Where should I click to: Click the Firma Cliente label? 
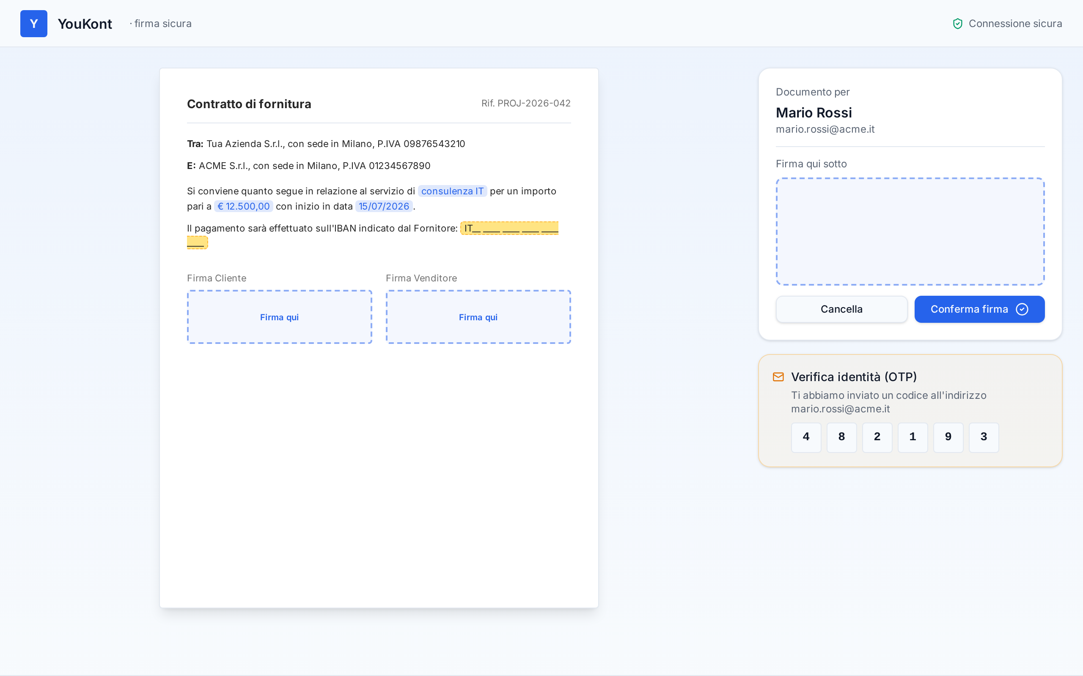(217, 278)
